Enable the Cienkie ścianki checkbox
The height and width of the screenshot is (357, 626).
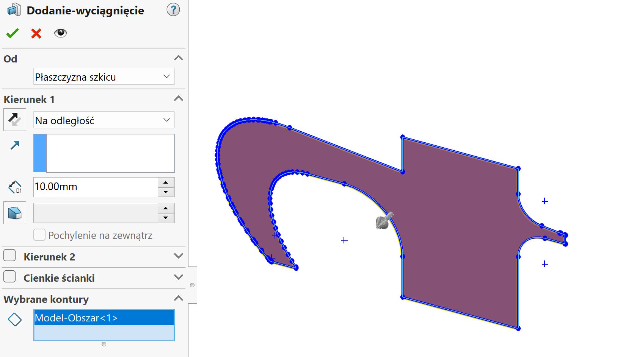9,277
